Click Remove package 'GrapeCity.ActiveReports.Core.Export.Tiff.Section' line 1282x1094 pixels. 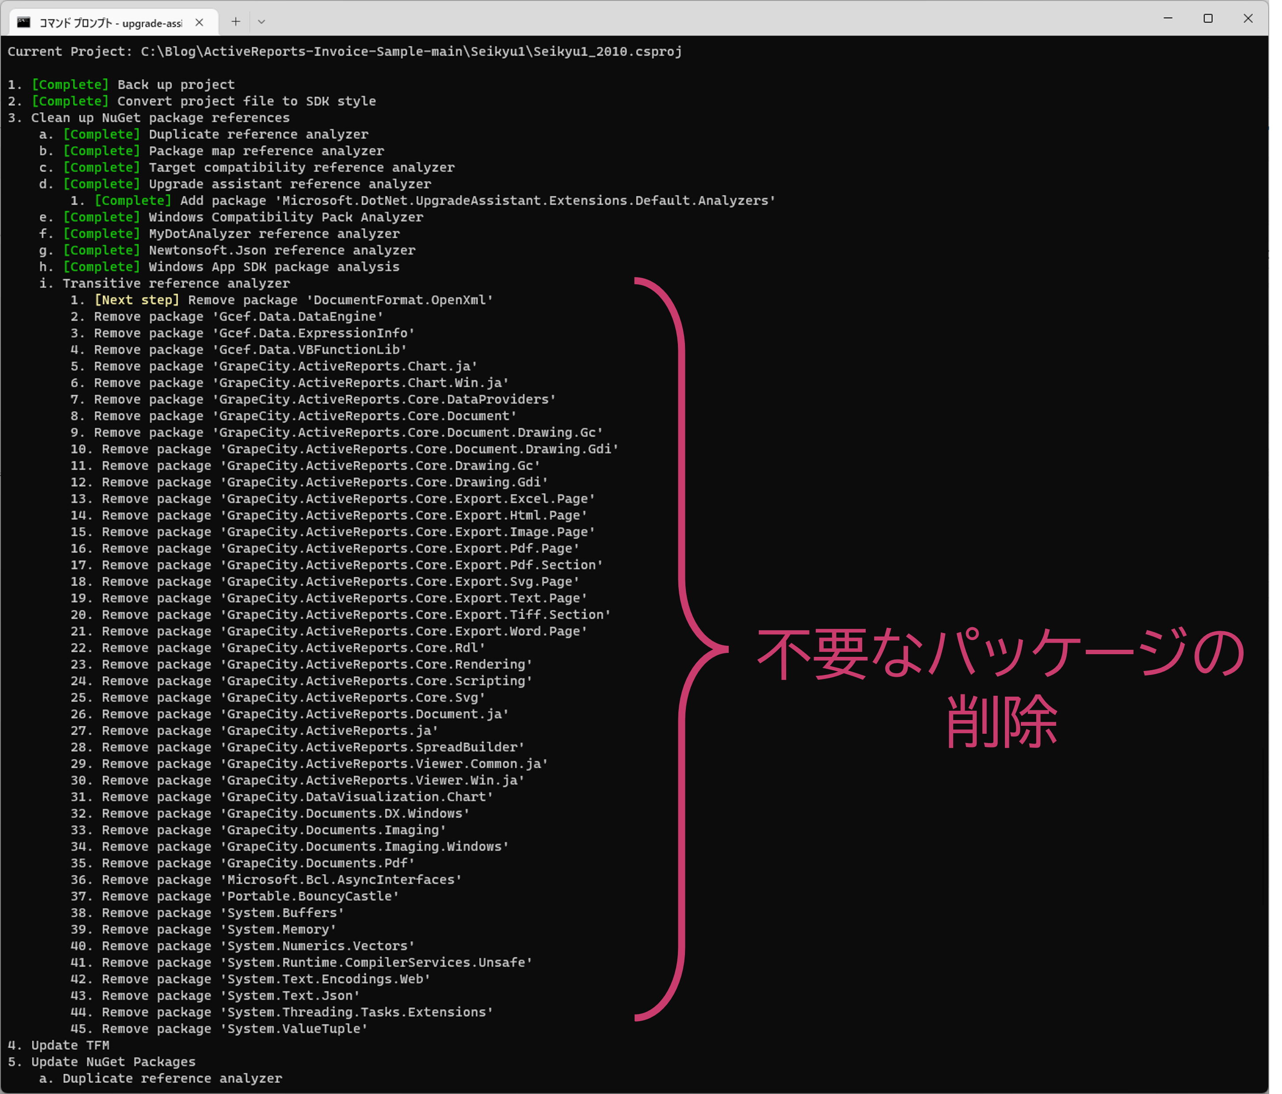340,615
